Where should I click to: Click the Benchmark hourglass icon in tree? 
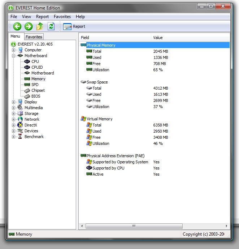click(20, 136)
